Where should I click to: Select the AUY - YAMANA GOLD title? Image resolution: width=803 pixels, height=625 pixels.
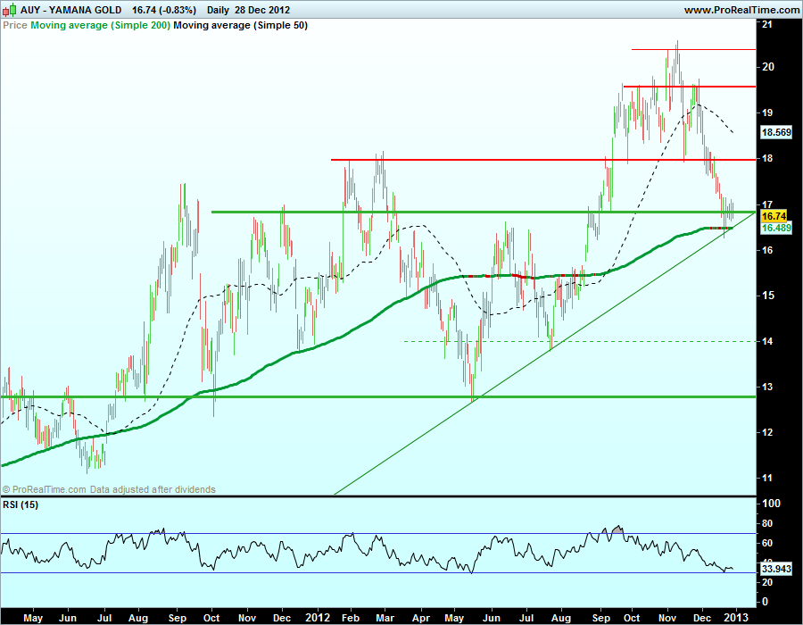pos(71,10)
